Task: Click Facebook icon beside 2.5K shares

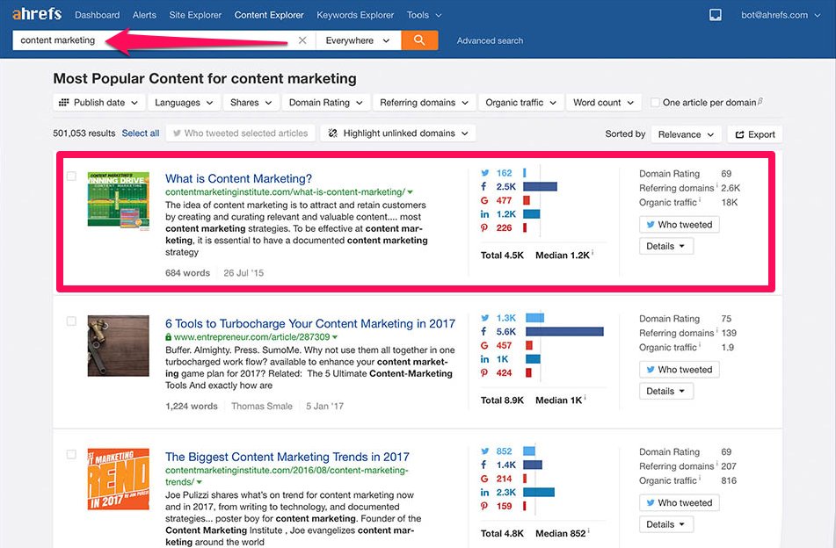Action: [483, 186]
